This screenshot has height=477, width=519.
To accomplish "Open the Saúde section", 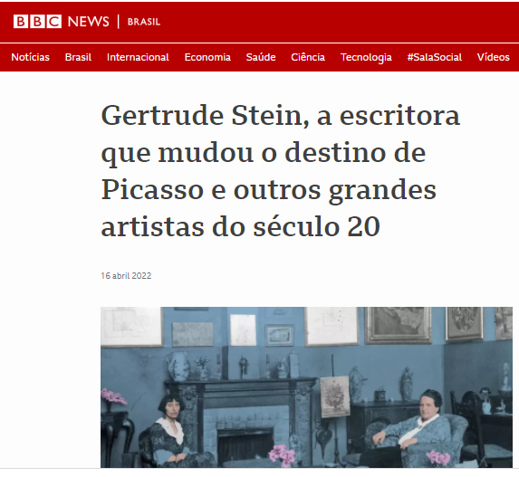I will (261, 57).
